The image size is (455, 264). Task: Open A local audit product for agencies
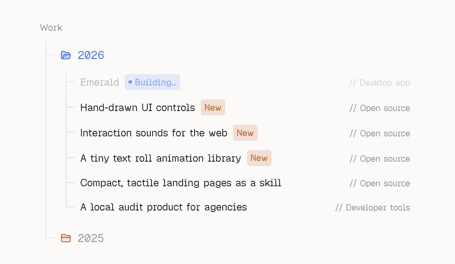coord(163,207)
